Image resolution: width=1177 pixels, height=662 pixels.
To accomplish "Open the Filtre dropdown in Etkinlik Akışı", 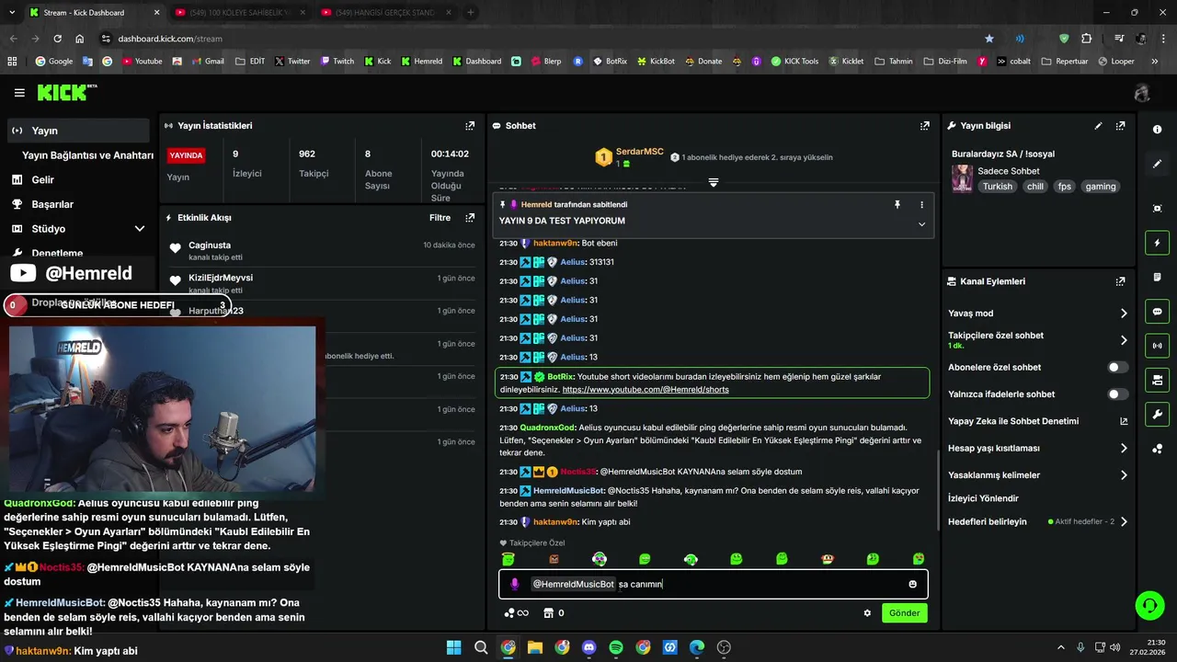I will tap(440, 218).
